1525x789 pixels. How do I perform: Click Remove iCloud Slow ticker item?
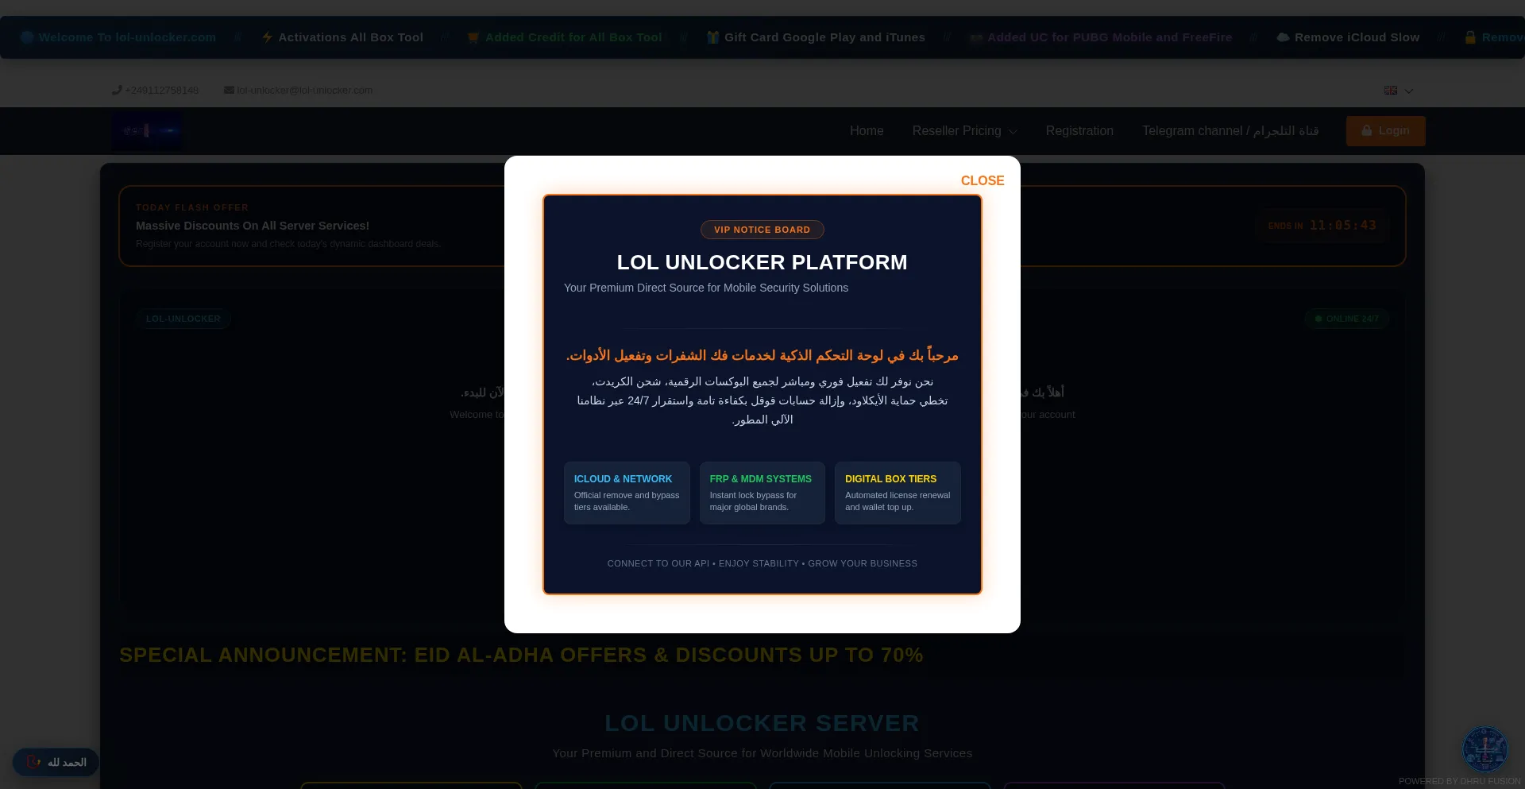pos(1357,37)
